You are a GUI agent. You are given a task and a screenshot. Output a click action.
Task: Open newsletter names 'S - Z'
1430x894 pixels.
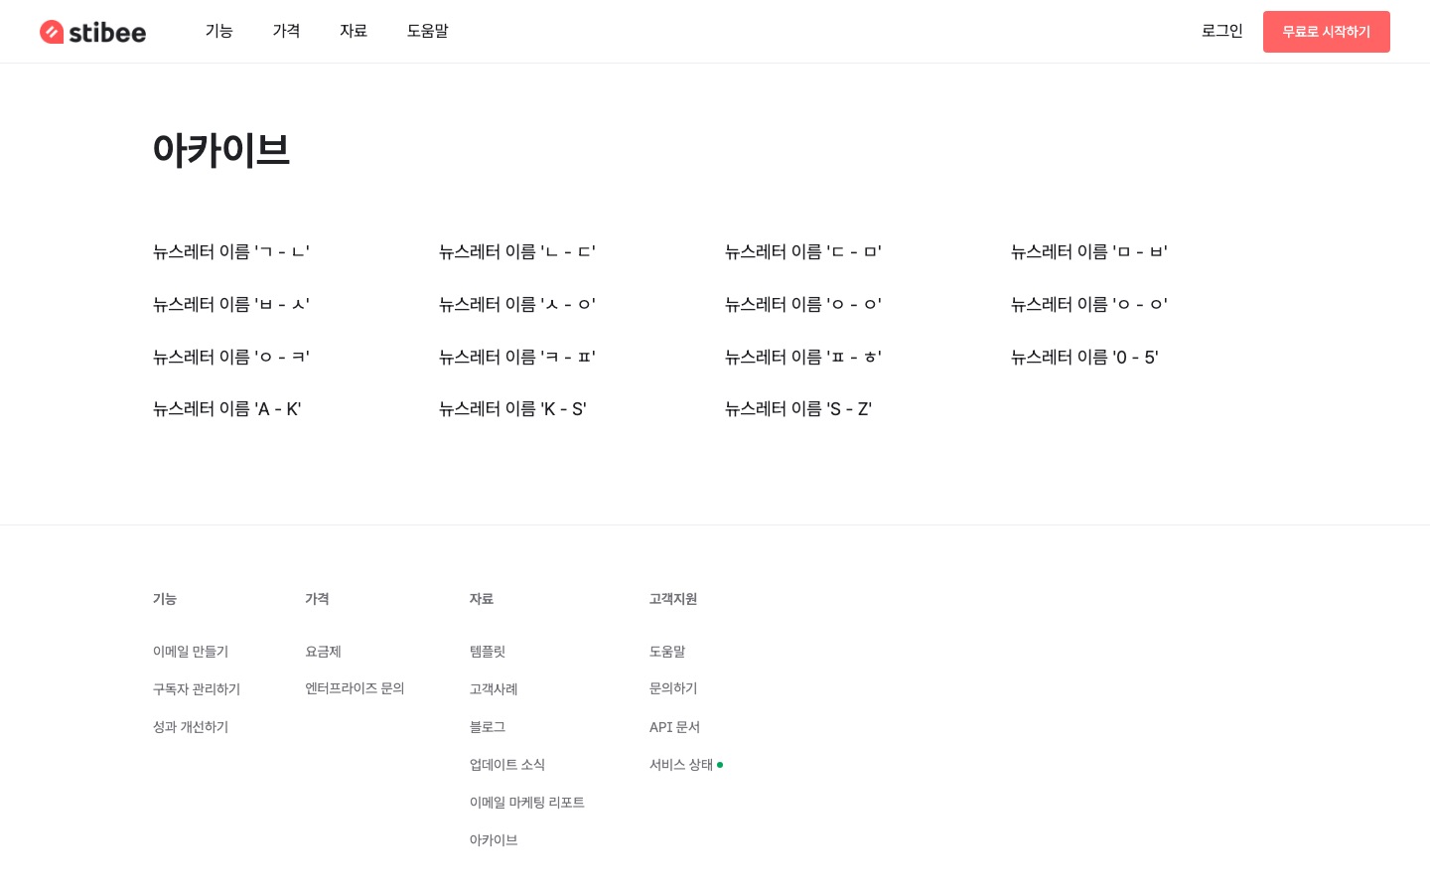(798, 409)
